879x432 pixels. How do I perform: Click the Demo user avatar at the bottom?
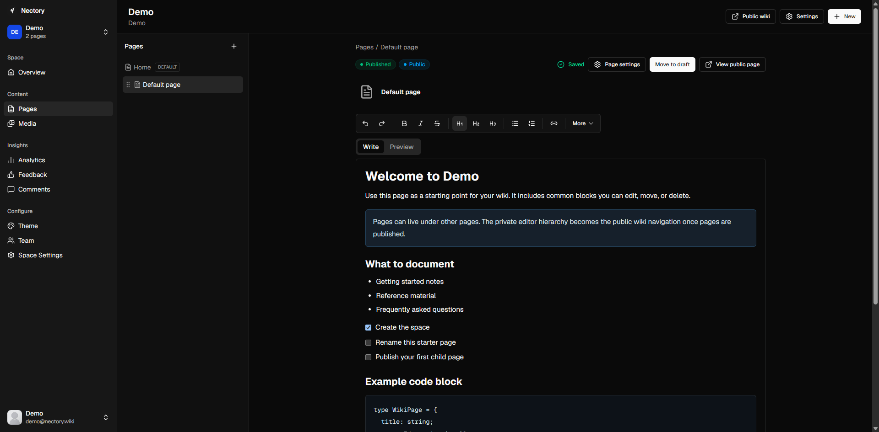(x=15, y=417)
